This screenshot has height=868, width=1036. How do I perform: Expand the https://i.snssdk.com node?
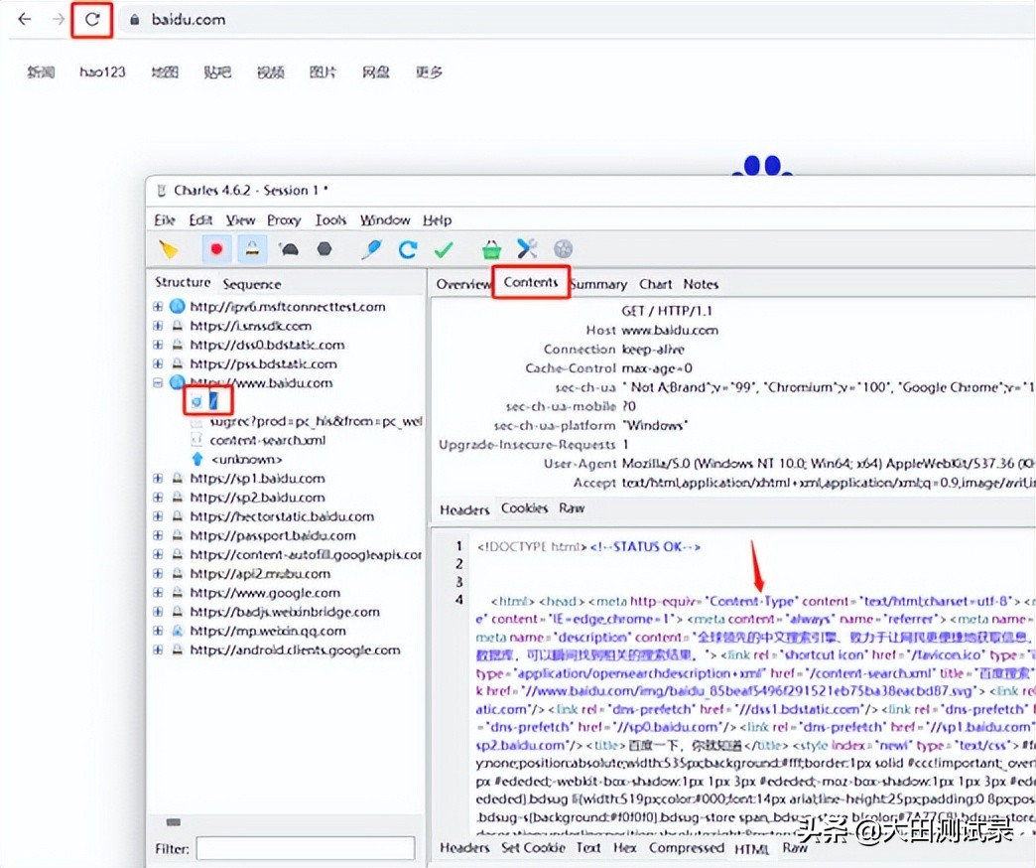coord(158,326)
